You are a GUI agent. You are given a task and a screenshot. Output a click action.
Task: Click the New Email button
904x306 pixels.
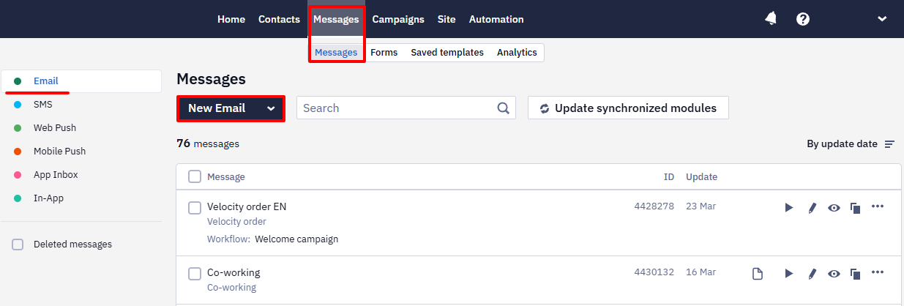[x=217, y=108]
